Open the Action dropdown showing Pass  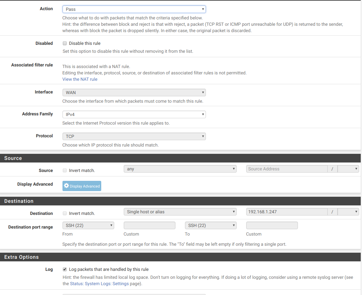coord(134,9)
